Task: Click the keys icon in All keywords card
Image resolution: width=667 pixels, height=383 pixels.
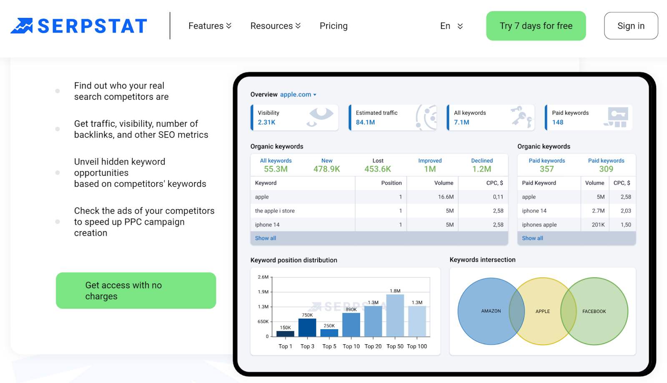Action: coord(521,116)
